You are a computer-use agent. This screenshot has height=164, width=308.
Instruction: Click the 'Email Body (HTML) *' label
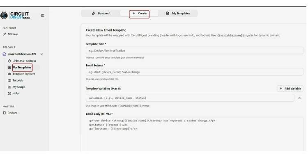pos(99,114)
